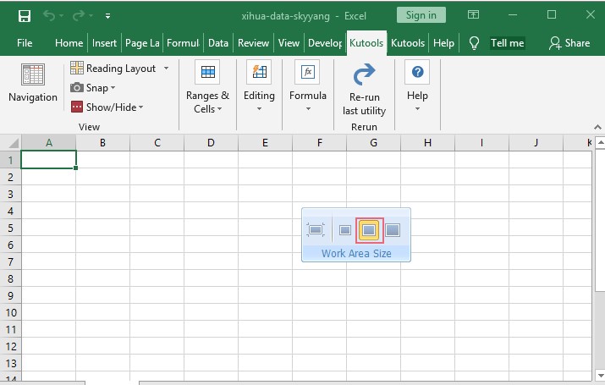
Task: Select highlighted medium work area size
Action: [369, 230]
